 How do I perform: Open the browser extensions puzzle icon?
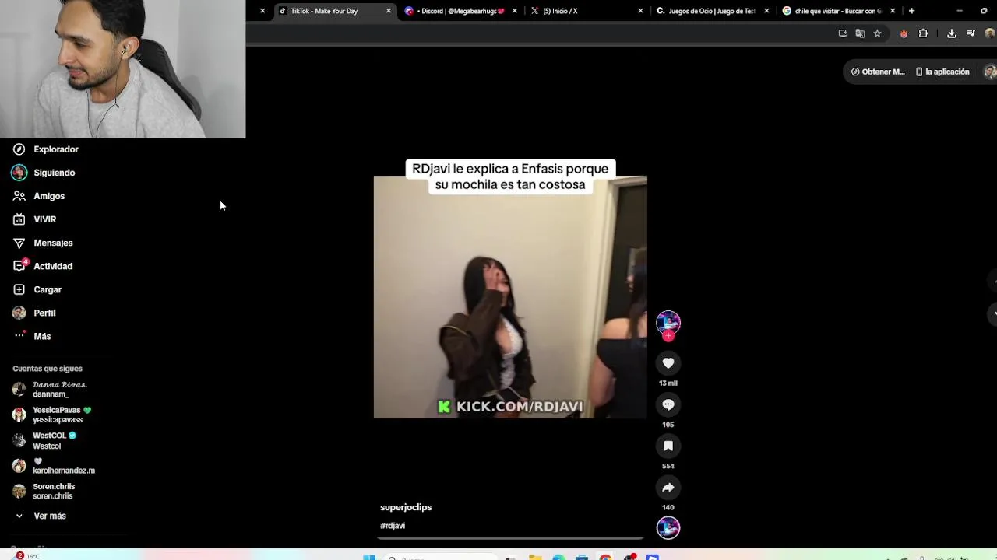pos(923,33)
